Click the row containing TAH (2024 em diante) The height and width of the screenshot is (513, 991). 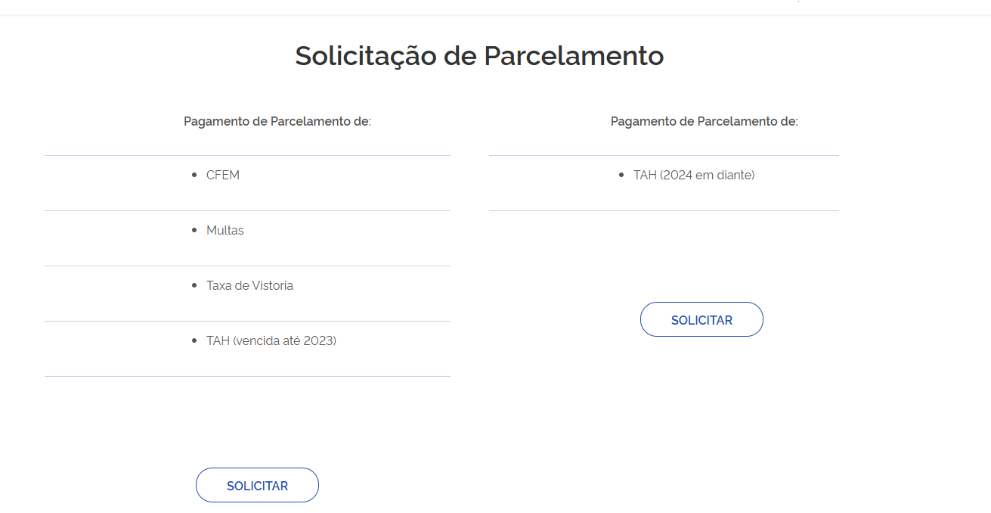coord(664,182)
